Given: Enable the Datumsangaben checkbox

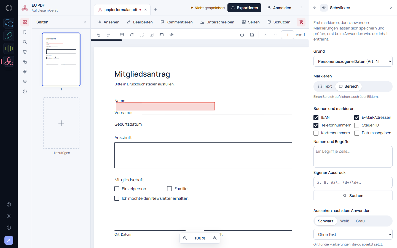Looking at the screenshot, I should [x=357, y=133].
